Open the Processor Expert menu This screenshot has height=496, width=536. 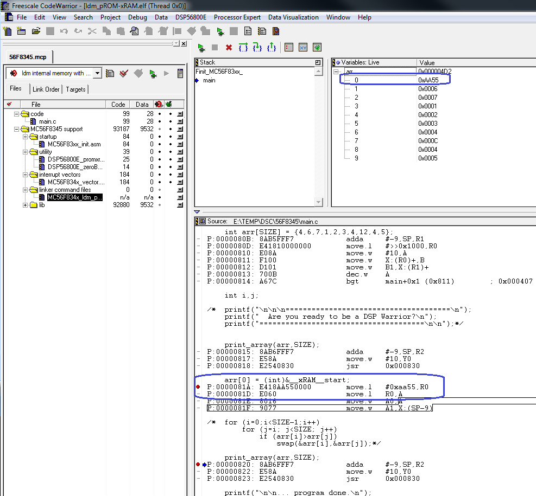point(237,17)
